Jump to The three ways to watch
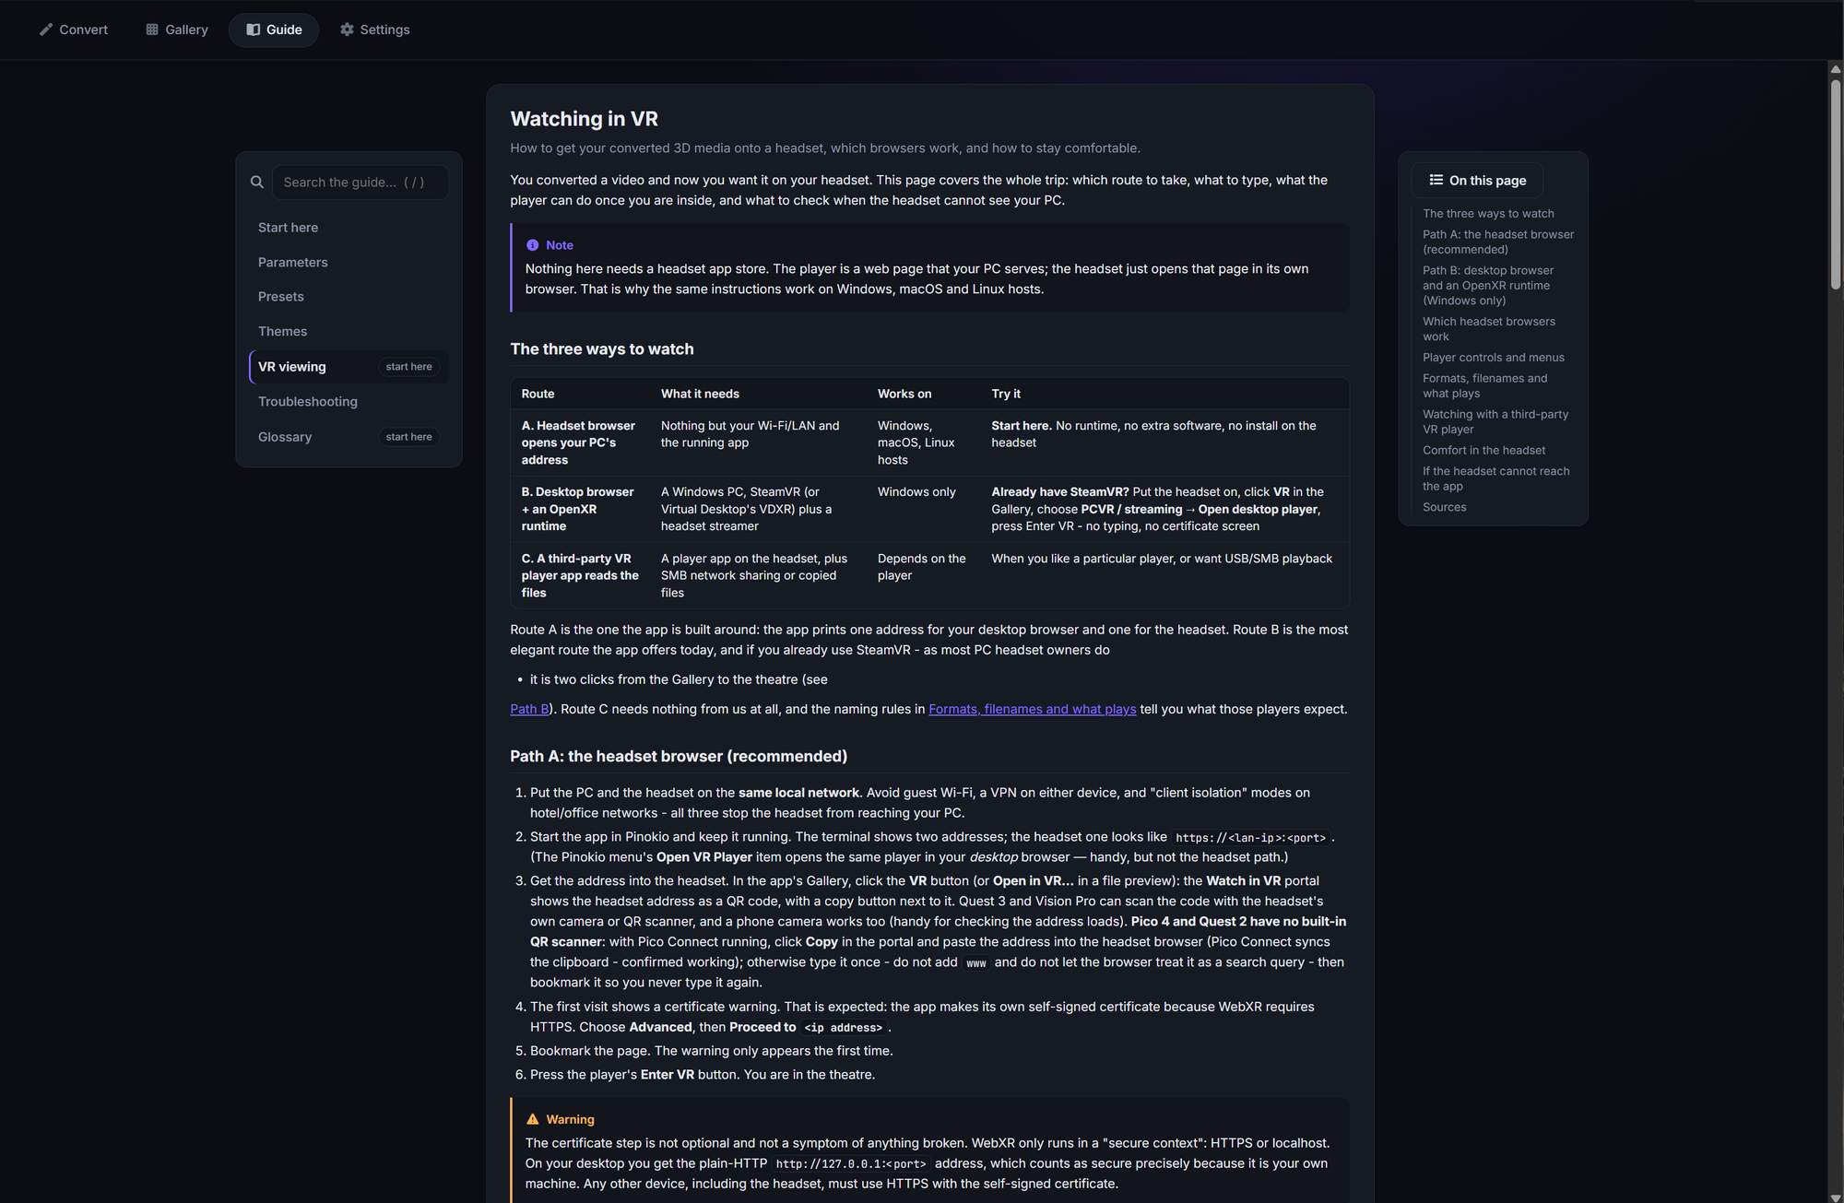The height and width of the screenshot is (1203, 1844). [1488, 214]
